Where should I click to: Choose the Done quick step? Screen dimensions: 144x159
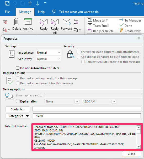pos(126,25)
